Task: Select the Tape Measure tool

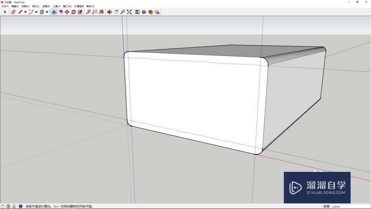Action: [x=88, y=12]
